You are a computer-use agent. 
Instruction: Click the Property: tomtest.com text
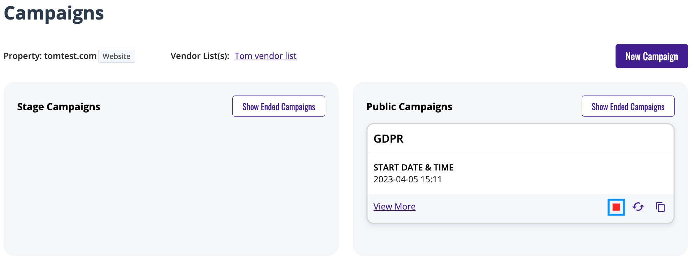point(50,56)
